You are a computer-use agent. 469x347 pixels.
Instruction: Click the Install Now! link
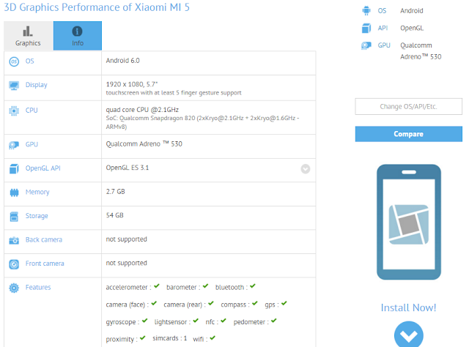409,307
